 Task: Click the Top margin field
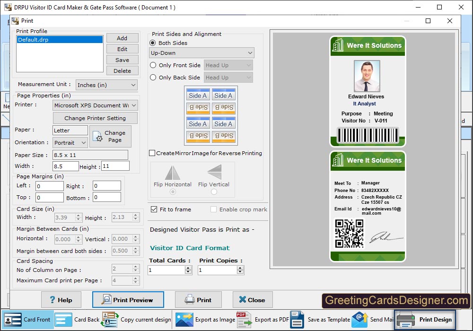click(50, 198)
